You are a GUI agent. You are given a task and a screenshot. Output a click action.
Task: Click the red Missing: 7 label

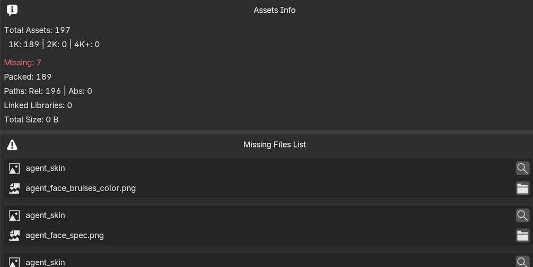(22, 63)
